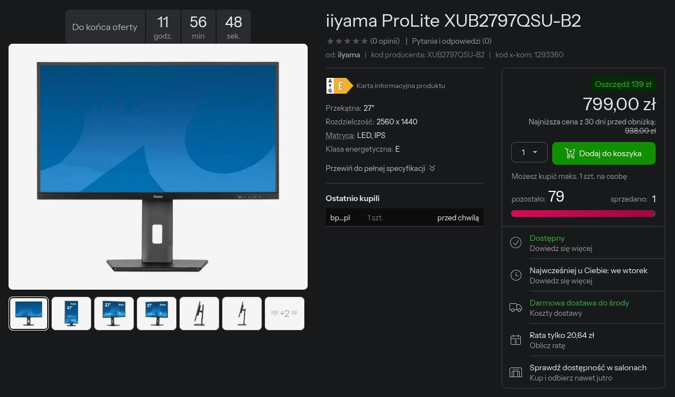Image resolution: width=675 pixels, height=397 pixels.
Task: Open the (0 opinii) reviews link
Action: pos(385,41)
